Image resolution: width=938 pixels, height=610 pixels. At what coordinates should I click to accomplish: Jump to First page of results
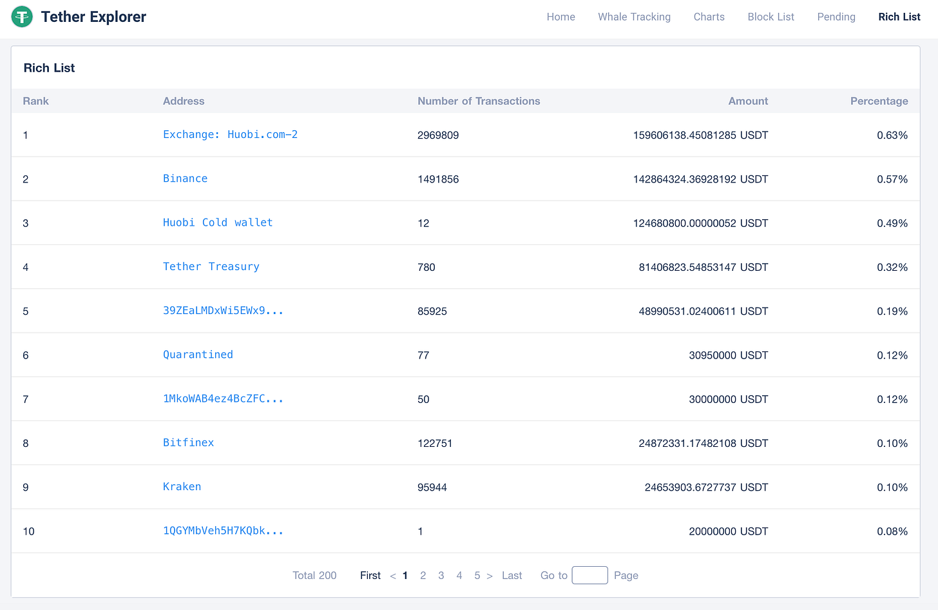click(x=370, y=575)
